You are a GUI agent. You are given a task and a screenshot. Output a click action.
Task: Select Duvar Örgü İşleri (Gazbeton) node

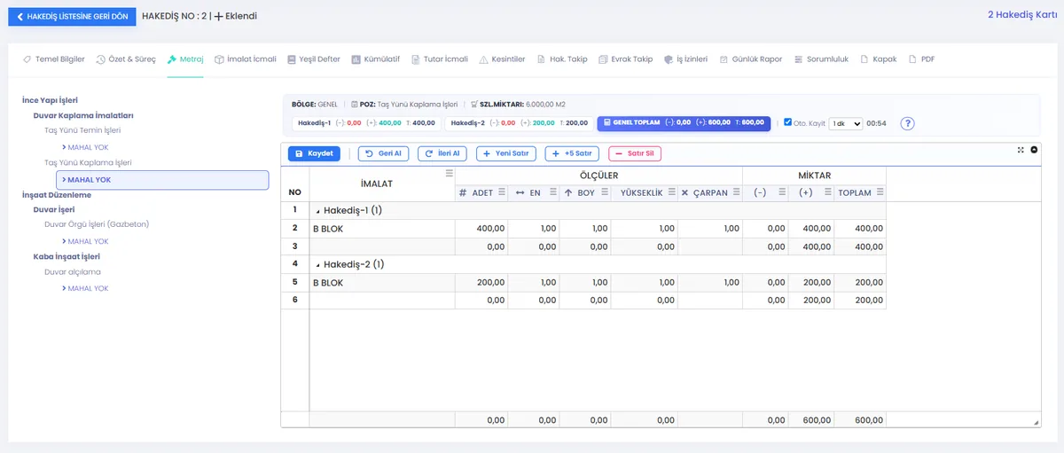click(x=96, y=225)
